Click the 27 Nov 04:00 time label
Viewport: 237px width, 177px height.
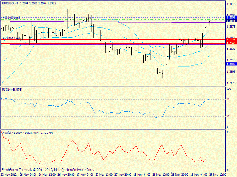pos(85,175)
